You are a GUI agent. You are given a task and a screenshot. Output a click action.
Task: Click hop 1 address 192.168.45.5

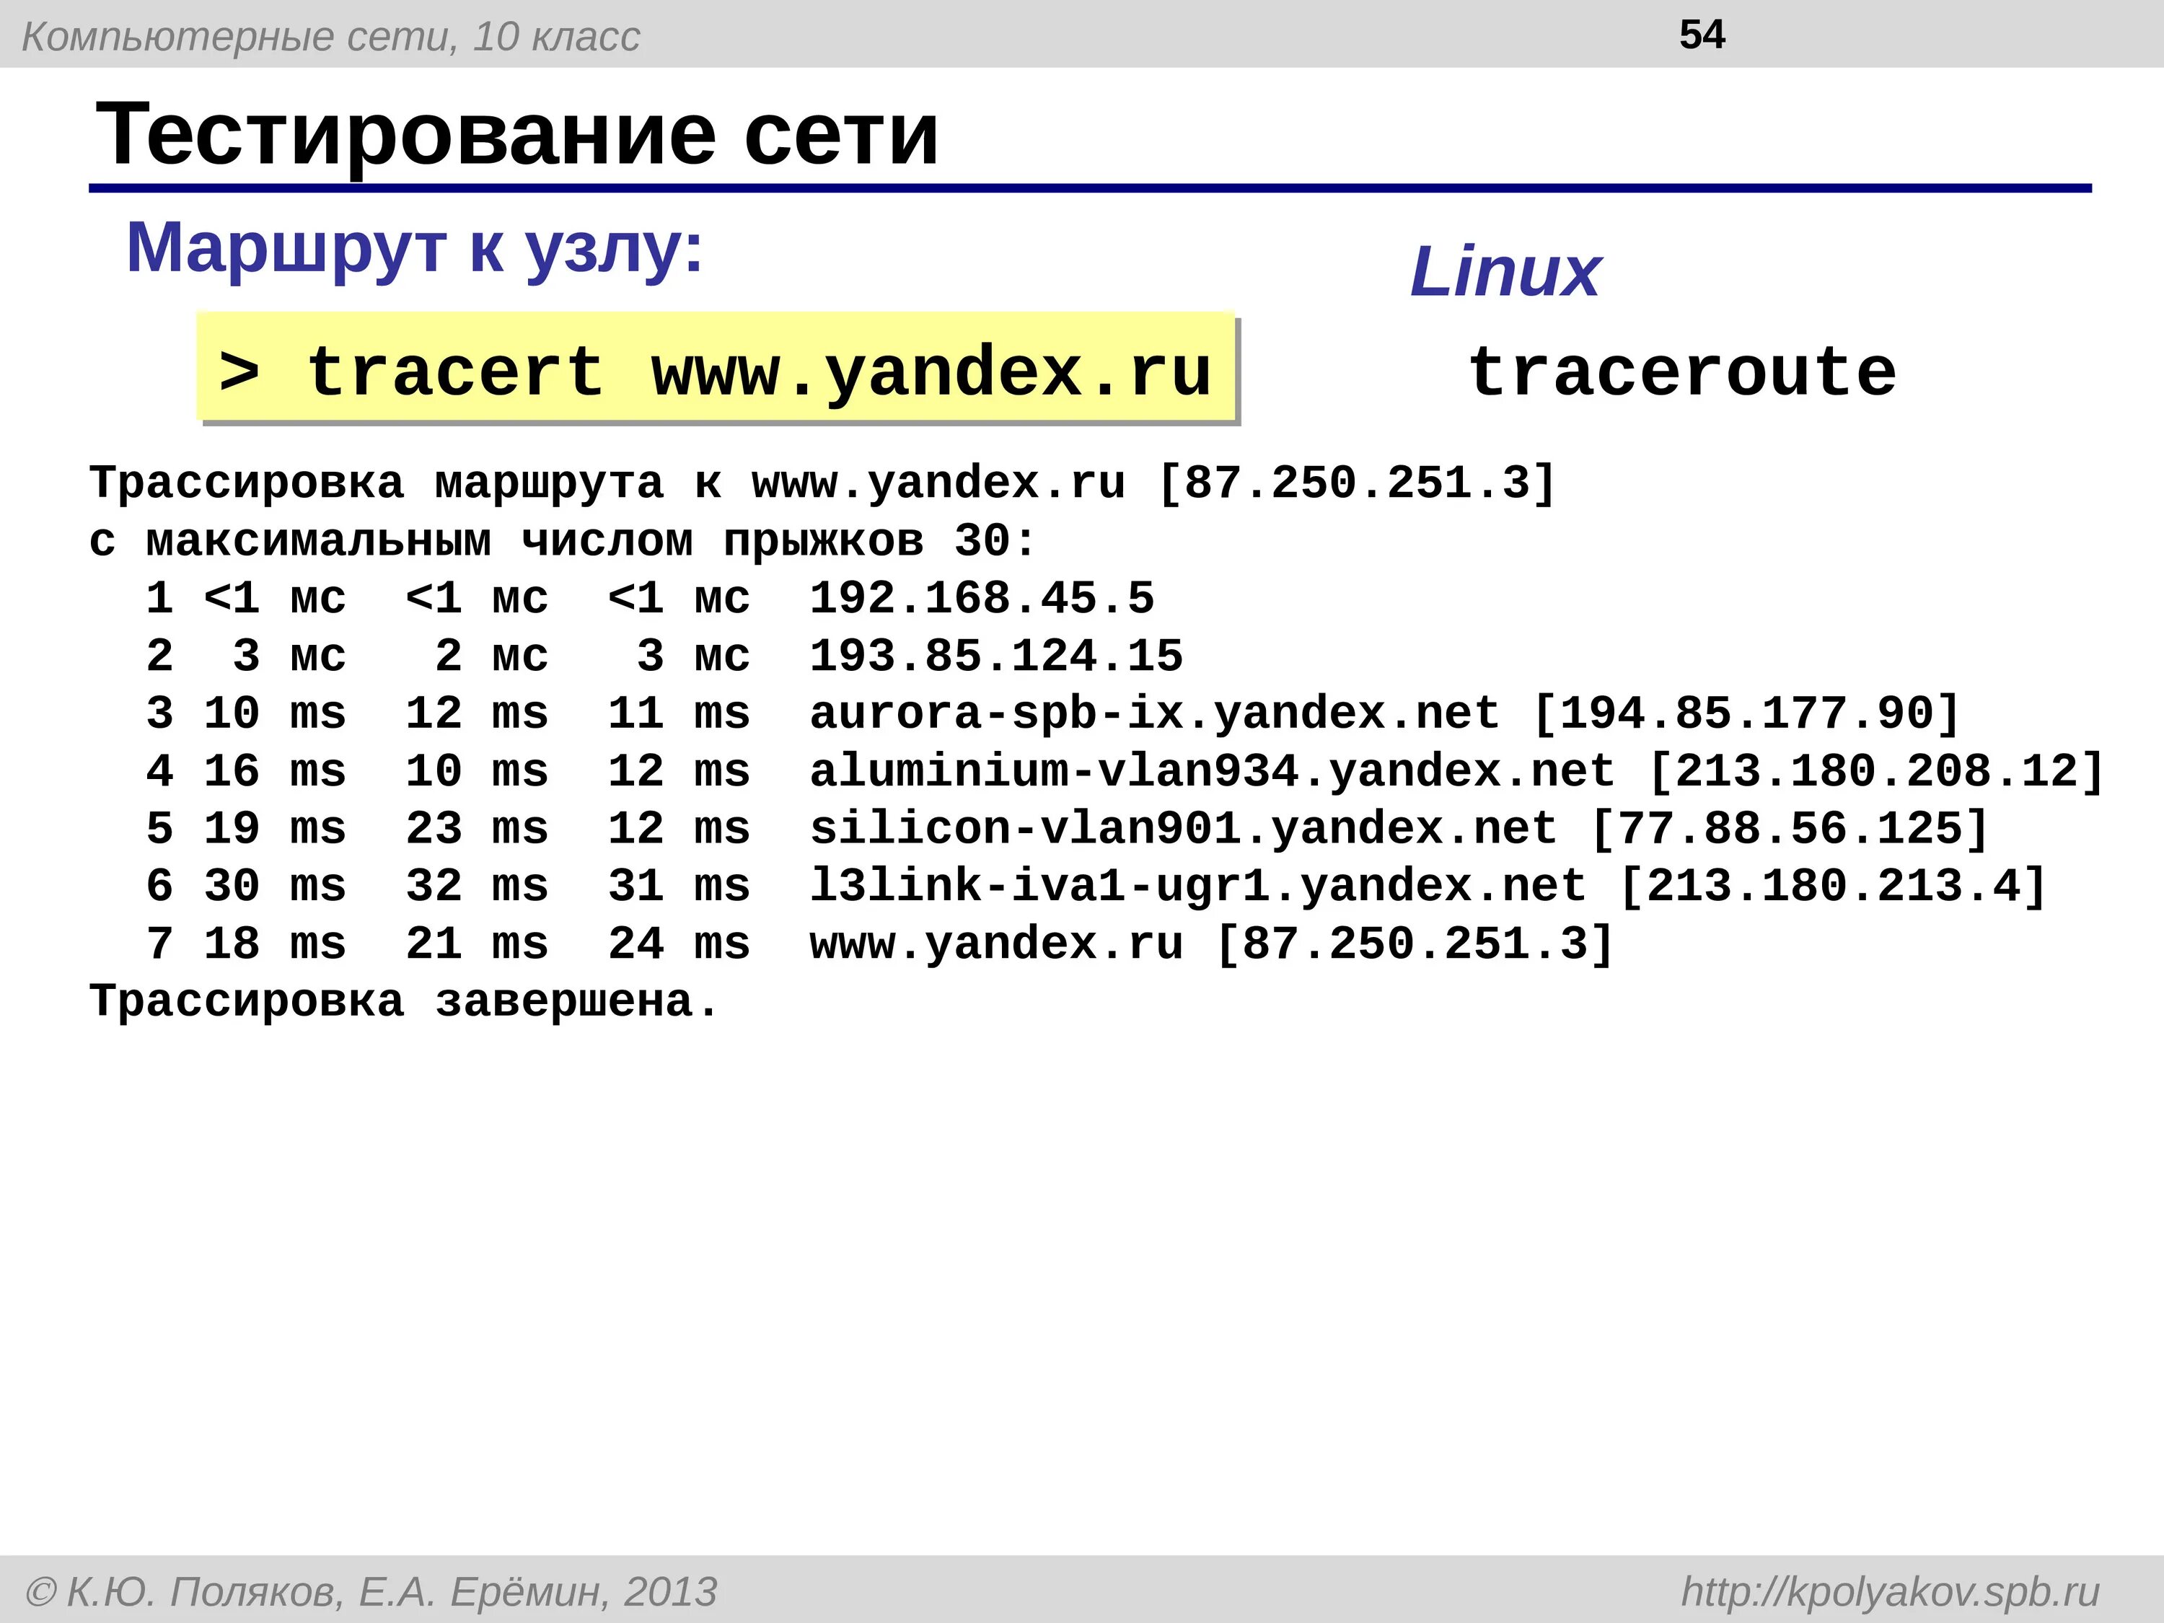[x=982, y=598]
